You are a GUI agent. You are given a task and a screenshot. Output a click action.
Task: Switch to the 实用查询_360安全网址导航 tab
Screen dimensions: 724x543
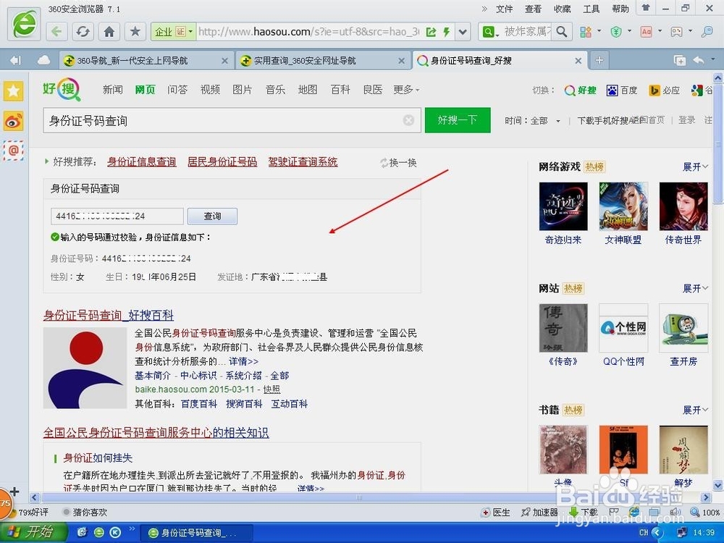(x=322, y=61)
